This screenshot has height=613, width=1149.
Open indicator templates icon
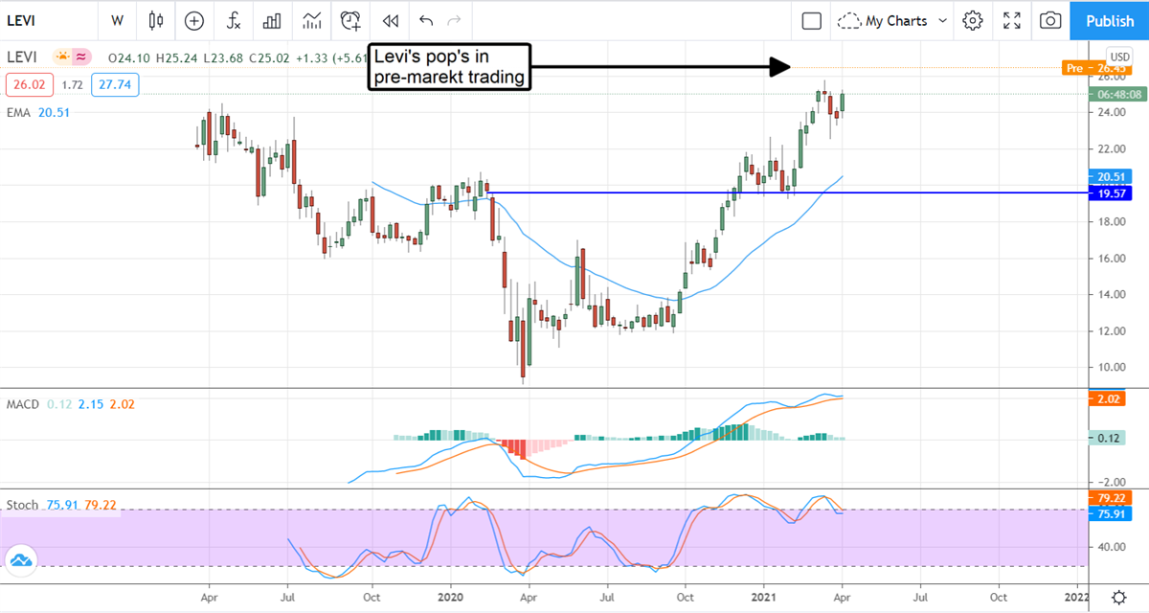tap(311, 20)
